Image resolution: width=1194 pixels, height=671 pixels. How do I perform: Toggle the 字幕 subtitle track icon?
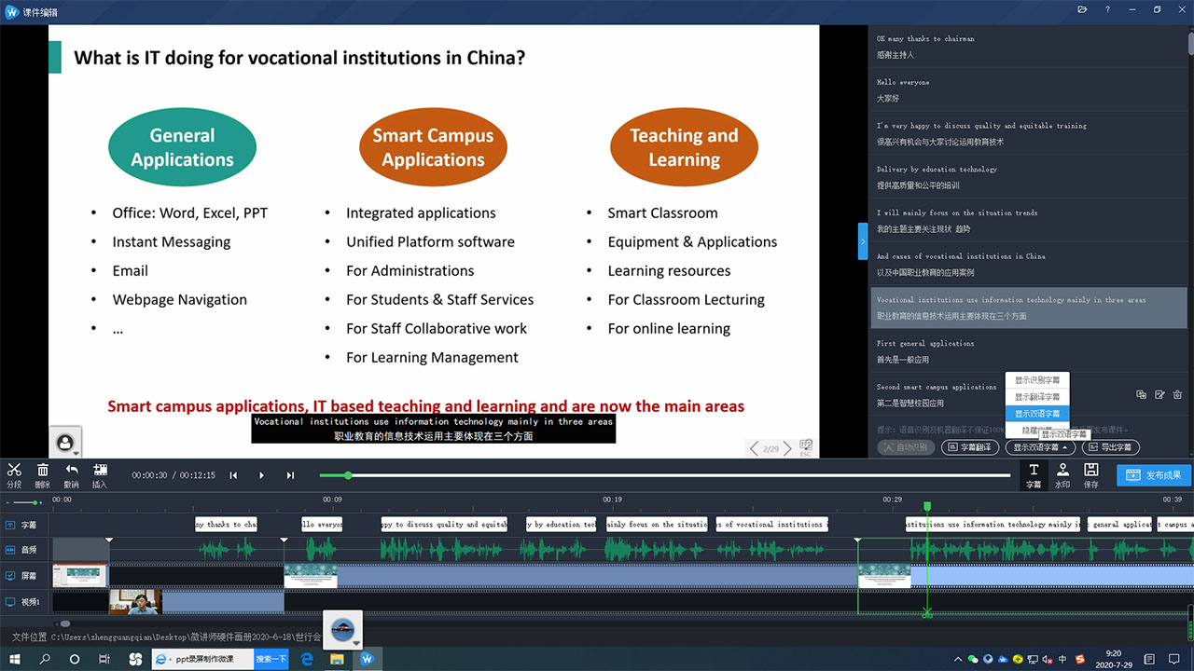[x=9, y=526]
